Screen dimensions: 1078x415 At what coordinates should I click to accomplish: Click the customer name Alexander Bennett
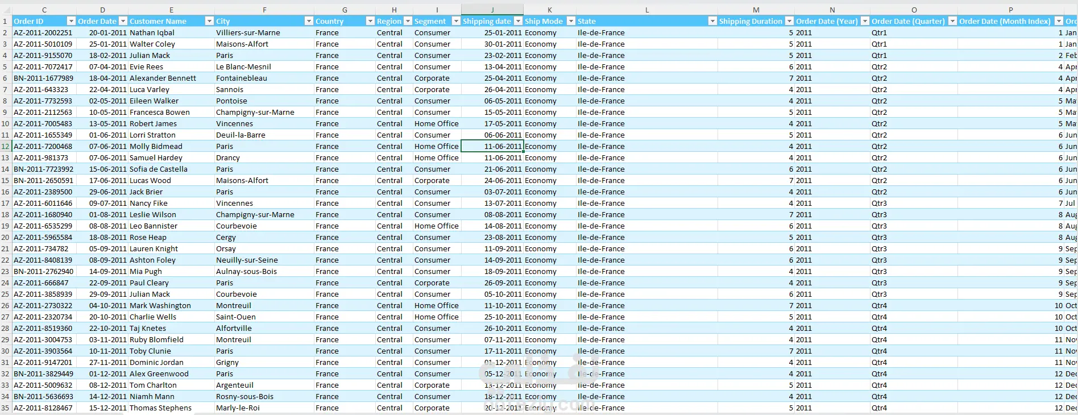(x=163, y=78)
